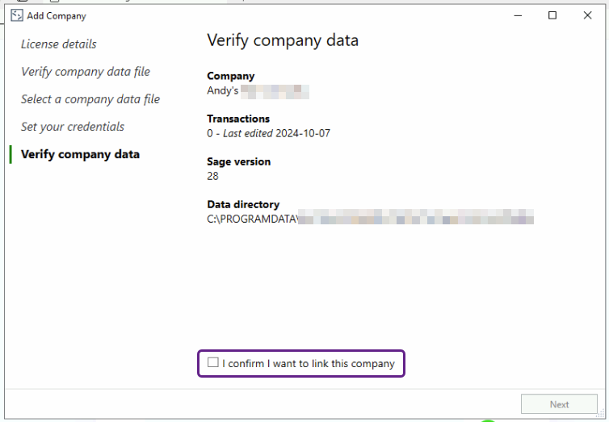Image resolution: width=609 pixels, height=422 pixels.
Task: Click the Sage version value 28
Action: point(213,176)
